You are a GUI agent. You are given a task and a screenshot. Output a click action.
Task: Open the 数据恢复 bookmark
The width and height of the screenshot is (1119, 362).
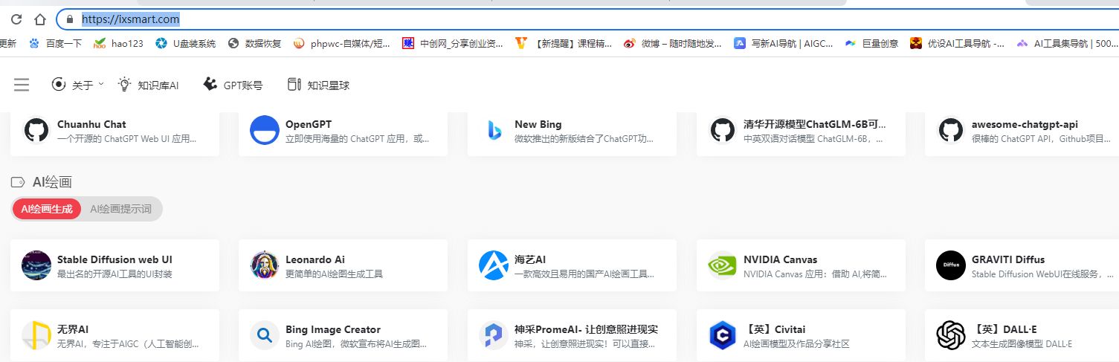[x=255, y=43]
